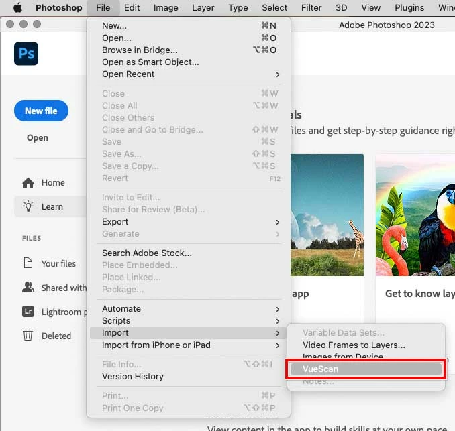Click the Your files document icon
Viewport: 455px width, 431px height.
coord(28,263)
